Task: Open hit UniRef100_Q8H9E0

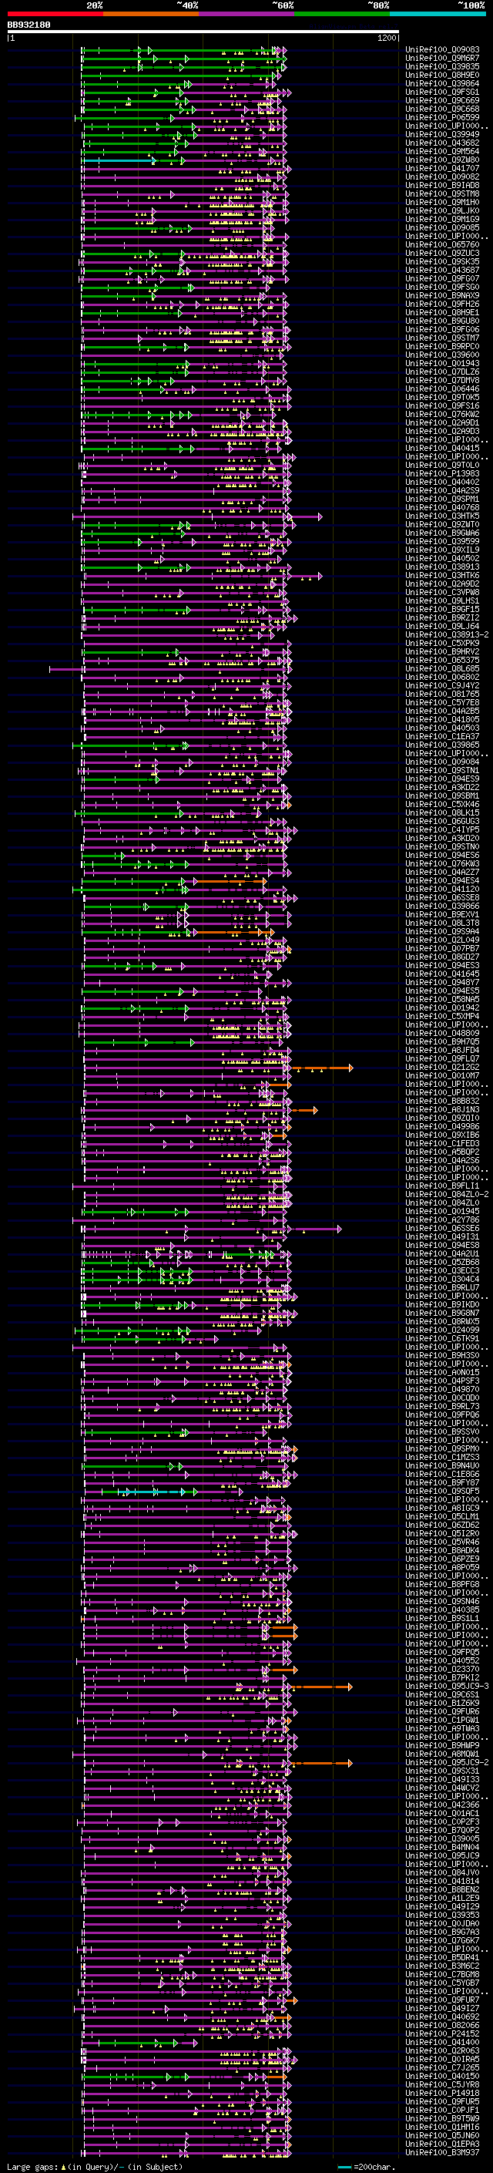Action: 442,75
